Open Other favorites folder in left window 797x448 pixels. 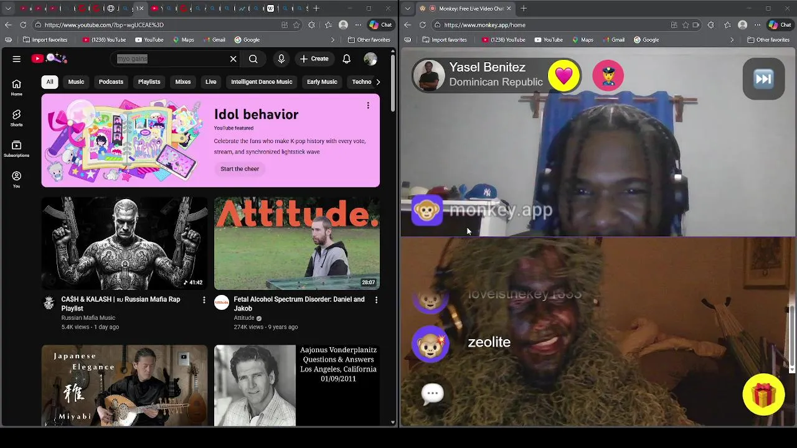click(369, 40)
